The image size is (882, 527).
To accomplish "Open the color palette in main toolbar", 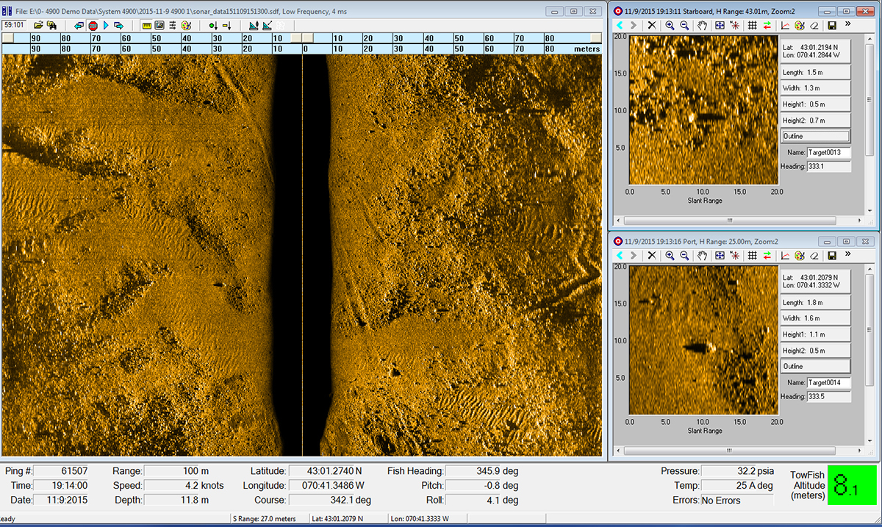I will click(186, 25).
